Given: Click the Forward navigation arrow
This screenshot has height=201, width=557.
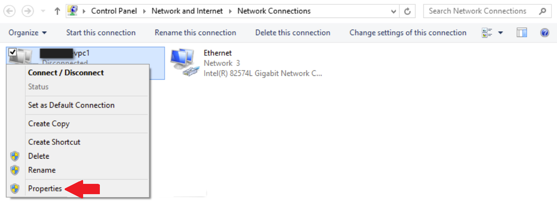Looking at the screenshot, I should click(x=27, y=12).
